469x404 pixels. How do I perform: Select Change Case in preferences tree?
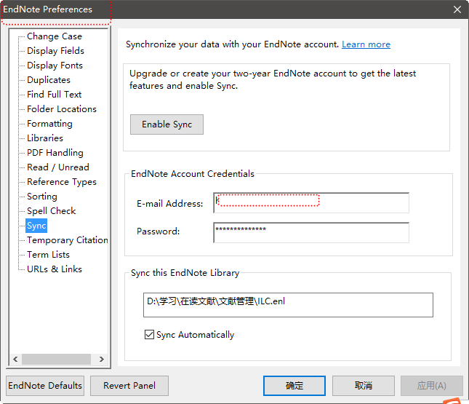pyautogui.click(x=55, y=36)
